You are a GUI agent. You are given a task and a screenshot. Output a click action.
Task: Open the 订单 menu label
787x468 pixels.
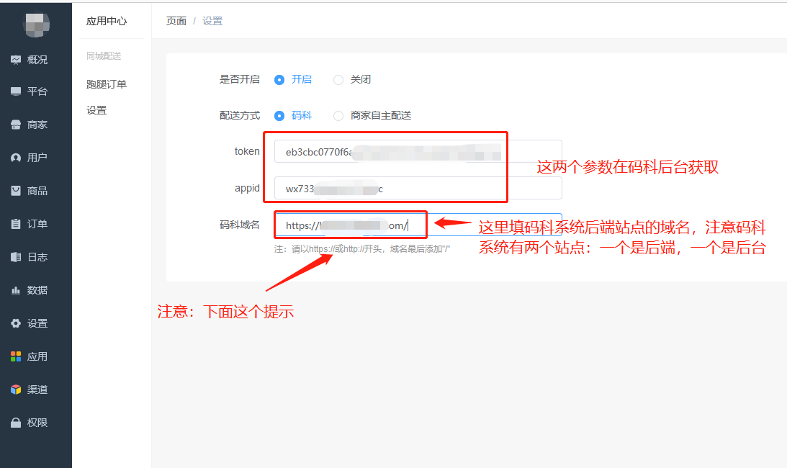[x=37, y=224]
